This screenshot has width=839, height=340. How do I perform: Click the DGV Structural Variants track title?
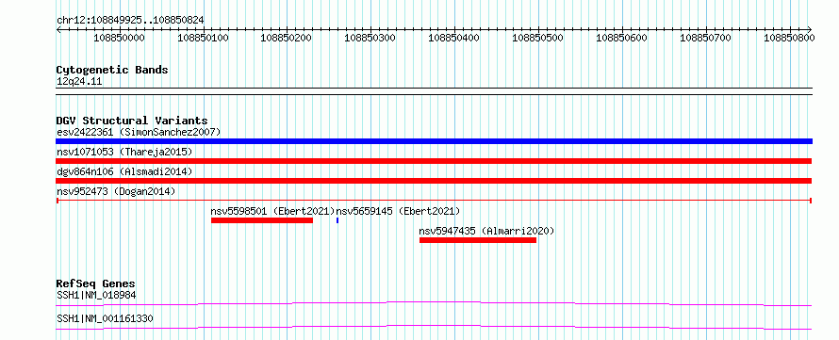point(132,121)
